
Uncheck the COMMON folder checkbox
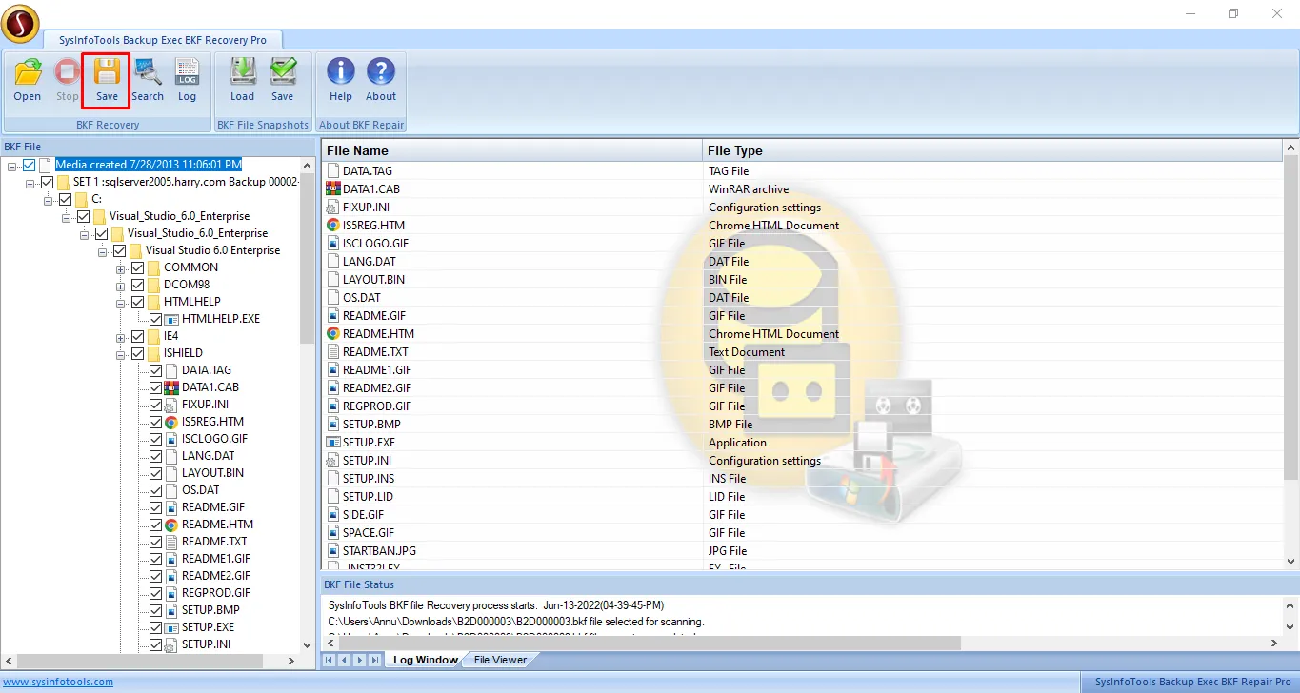coord(138,267)
